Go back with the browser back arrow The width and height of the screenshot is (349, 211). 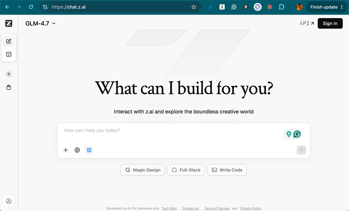click(7, 7)
